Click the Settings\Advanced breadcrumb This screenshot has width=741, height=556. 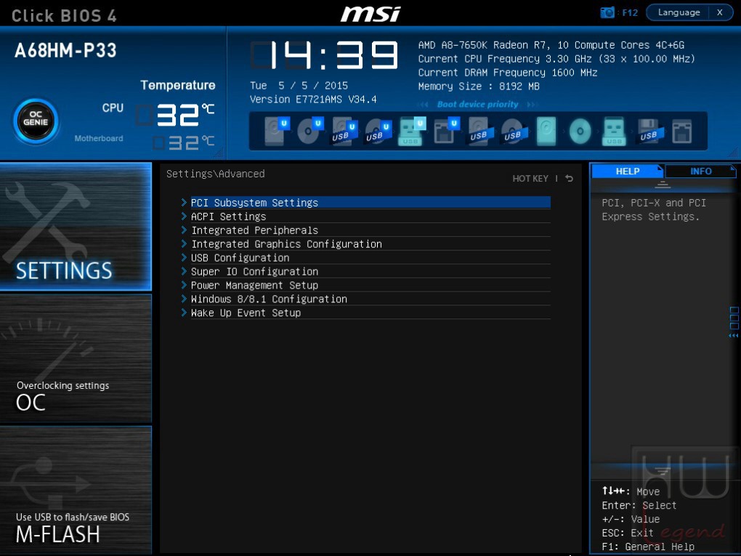coord(216,174)
